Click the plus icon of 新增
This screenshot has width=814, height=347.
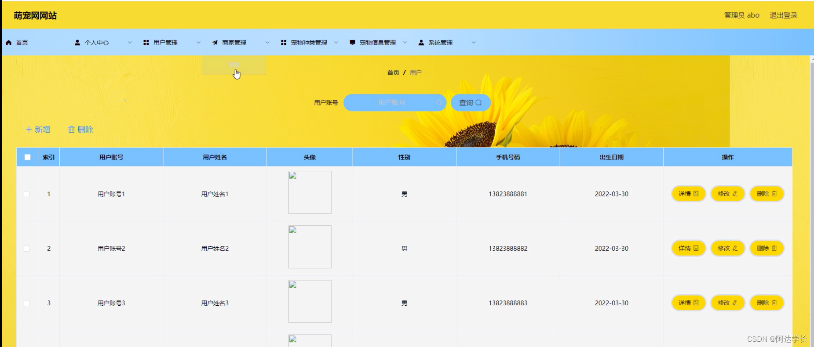pos(29,130)
